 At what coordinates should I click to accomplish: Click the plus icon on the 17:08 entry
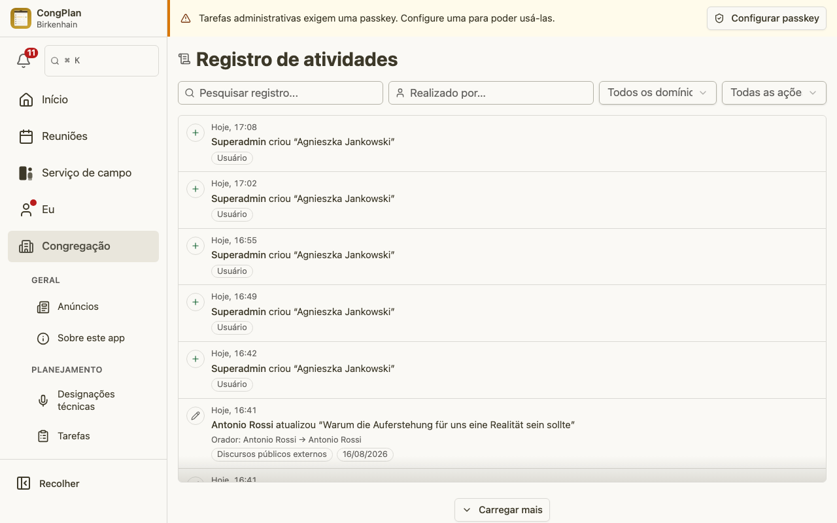[x=196, y=133]
